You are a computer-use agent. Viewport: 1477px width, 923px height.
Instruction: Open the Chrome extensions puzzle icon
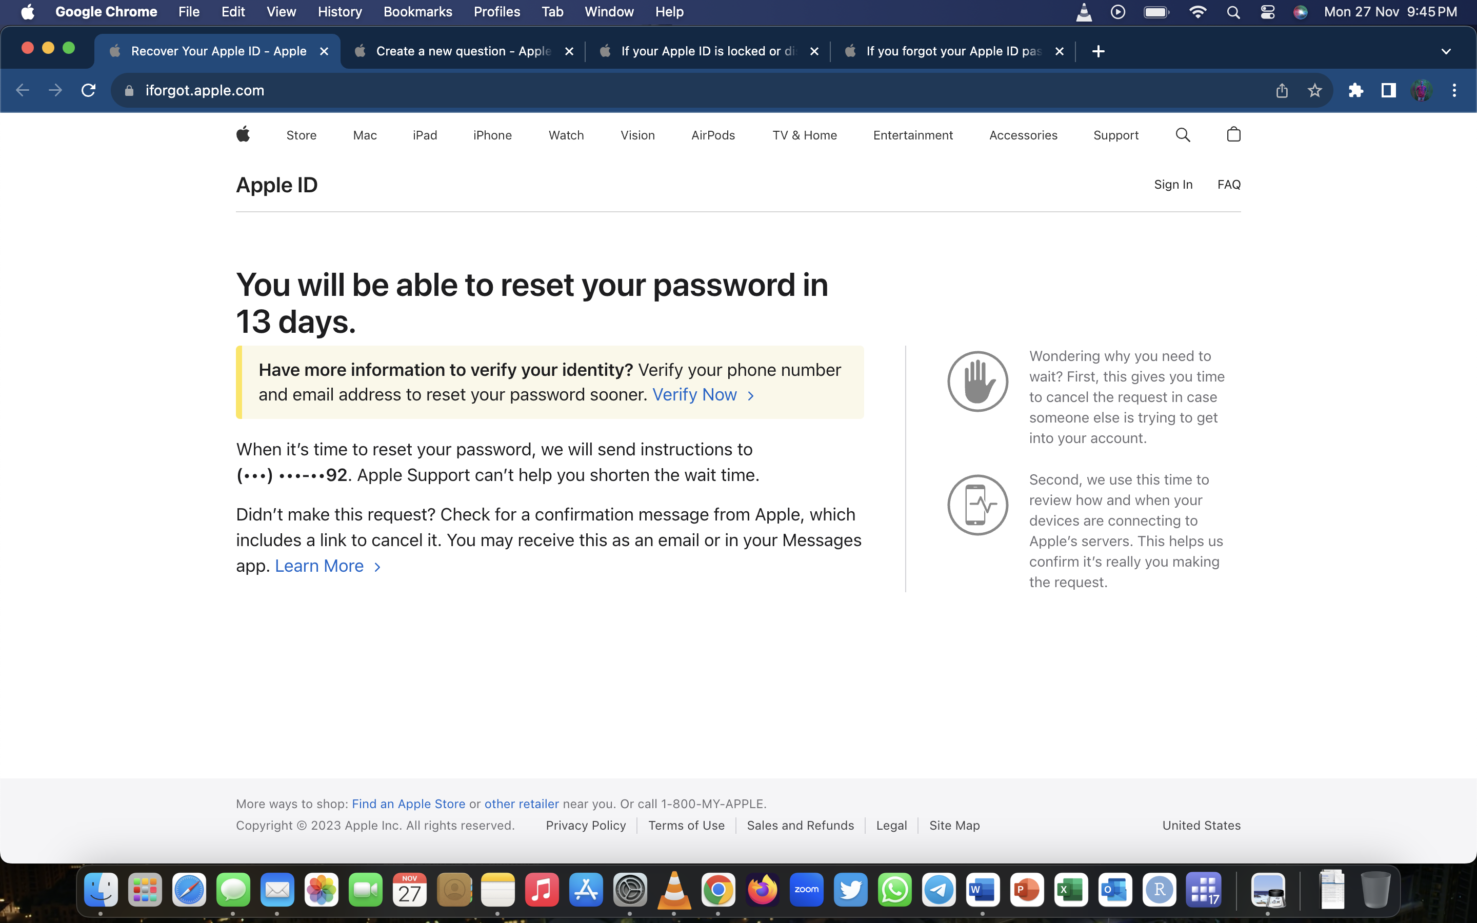[1355, 90]
